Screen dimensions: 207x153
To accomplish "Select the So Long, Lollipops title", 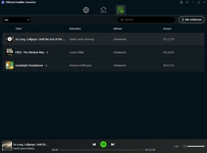I will coord(40,39).
